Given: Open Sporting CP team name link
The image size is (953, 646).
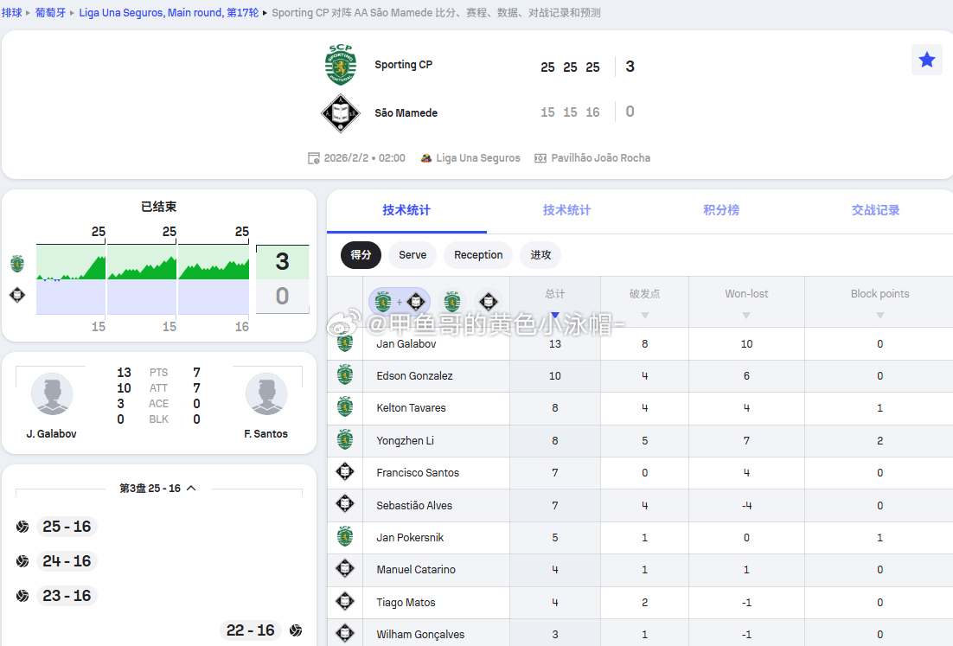Looking at the screenshot, I should click(x=404, y=64).
